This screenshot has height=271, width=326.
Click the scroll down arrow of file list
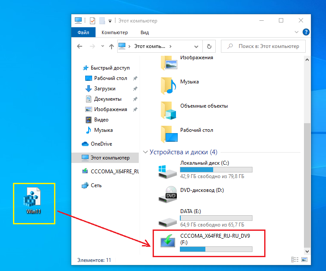pyautogui.click(x=307, y=252)
